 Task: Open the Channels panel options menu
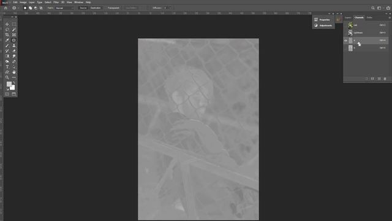[390, 18]
